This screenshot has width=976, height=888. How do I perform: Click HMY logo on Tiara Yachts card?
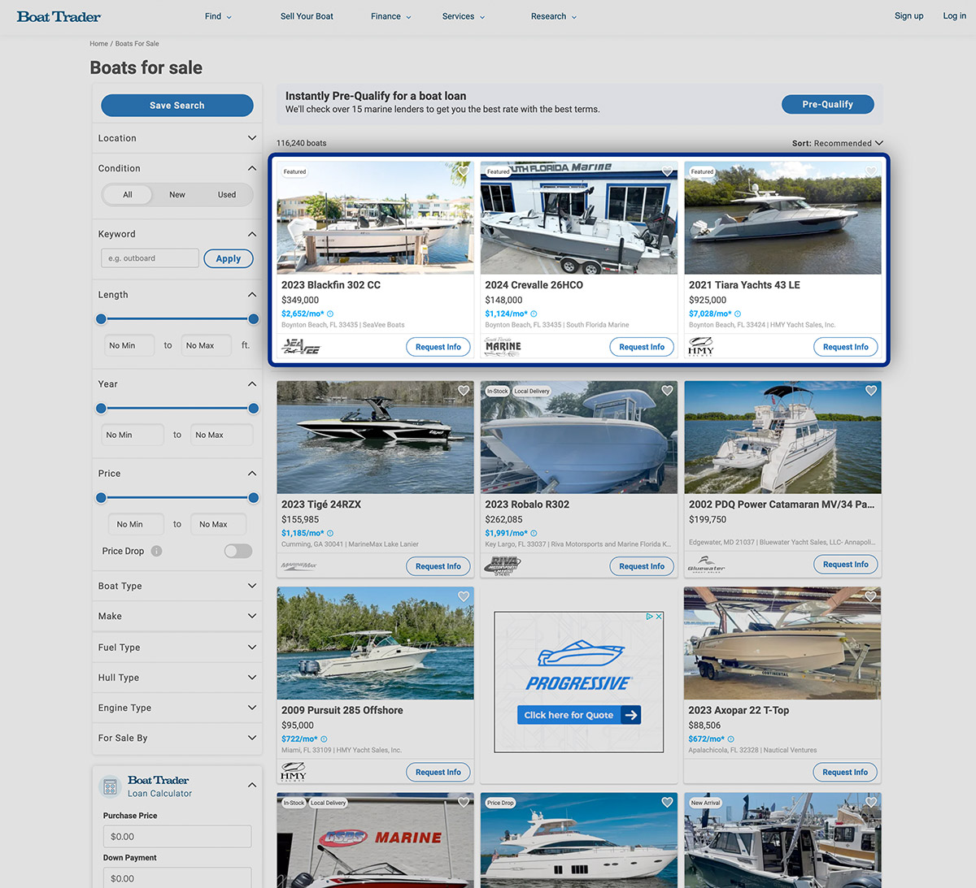(x=701, y=347)
